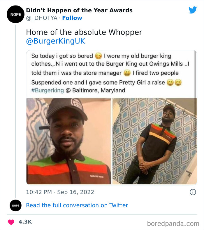This screenshot has width=204, height=230.
Task: Click the 4.3K likes count
Action: (25, 222)
